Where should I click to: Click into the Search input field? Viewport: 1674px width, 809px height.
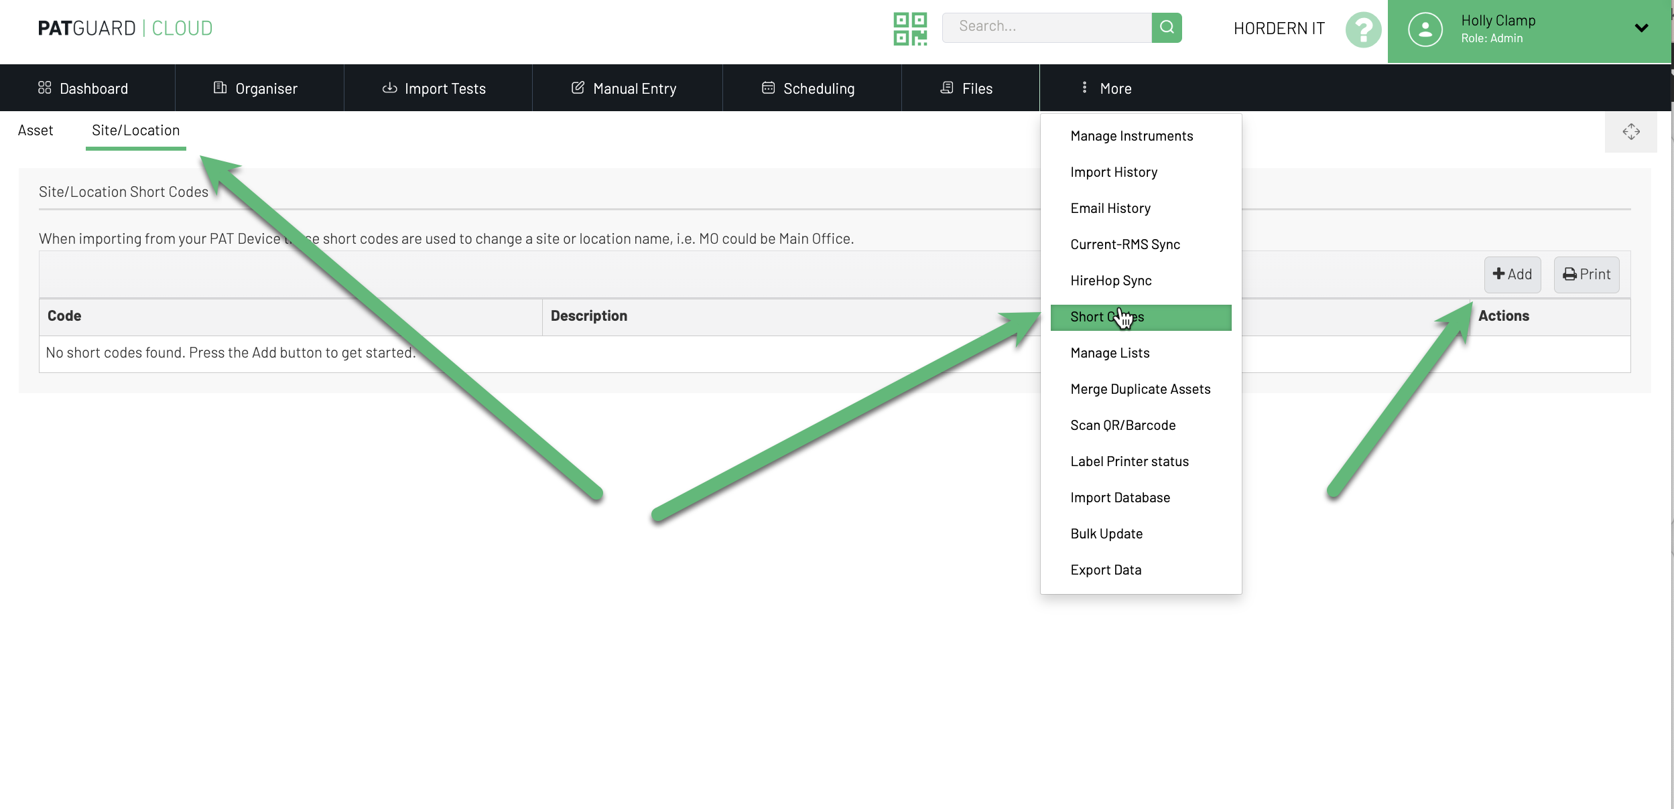point(1046,27)
